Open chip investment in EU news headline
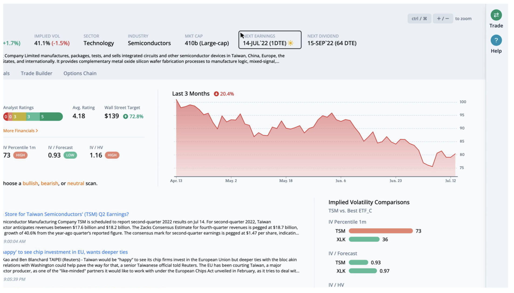Screen dimensions: 514x293 pyautogui.click(x=66, y=252)
